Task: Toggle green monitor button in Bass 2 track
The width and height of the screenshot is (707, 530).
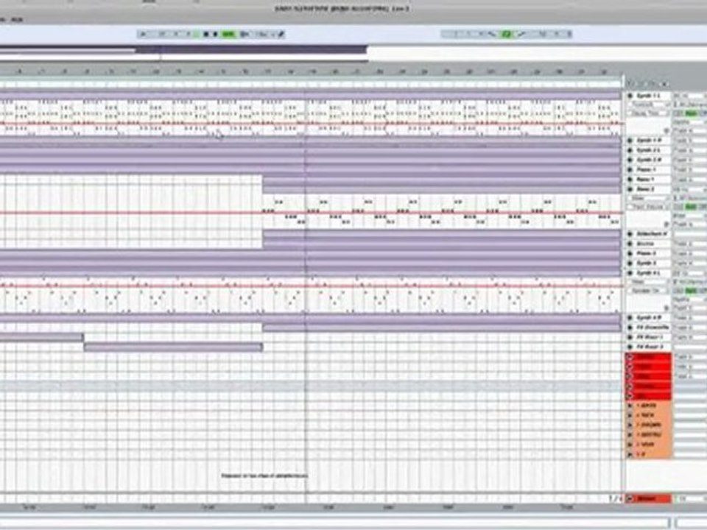Action: coord(690,207)
